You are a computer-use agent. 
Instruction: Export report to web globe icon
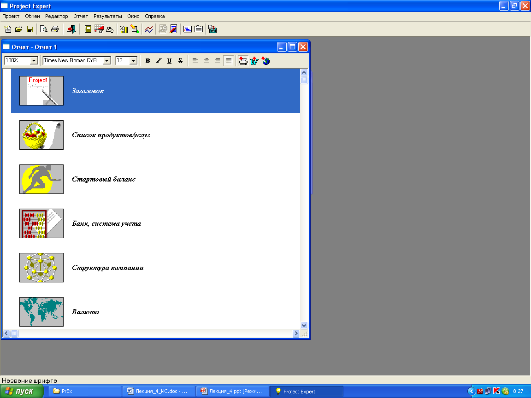click(266, 61)
